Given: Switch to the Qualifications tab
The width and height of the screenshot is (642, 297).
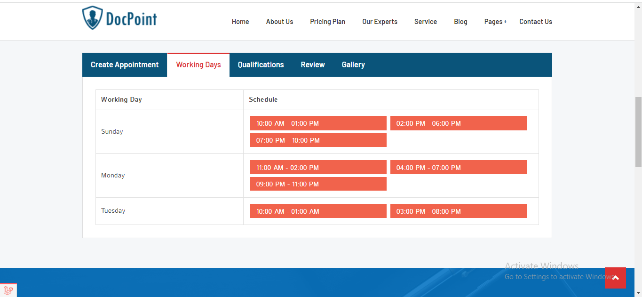Looking at the screenshot, I should click(261, 65).
